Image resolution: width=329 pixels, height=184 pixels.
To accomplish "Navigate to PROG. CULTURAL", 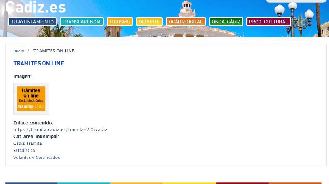I will click(x=268, y=22).
